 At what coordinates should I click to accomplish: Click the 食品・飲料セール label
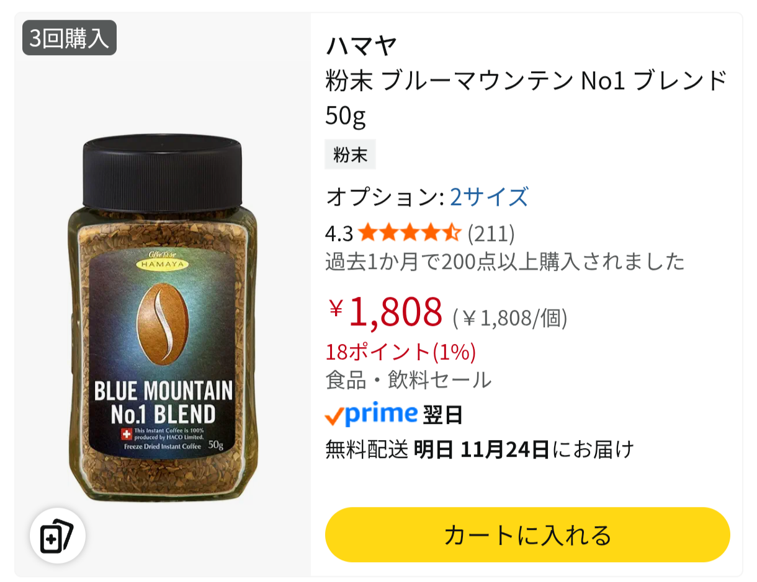coord(408,379)
